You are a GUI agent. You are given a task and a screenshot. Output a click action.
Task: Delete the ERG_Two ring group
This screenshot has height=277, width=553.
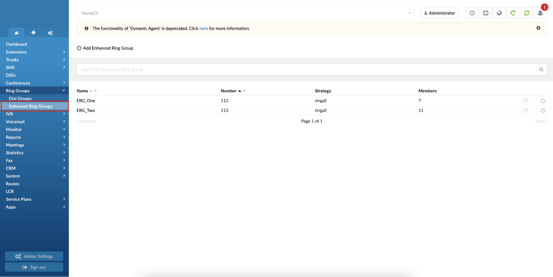pos(543,110)
